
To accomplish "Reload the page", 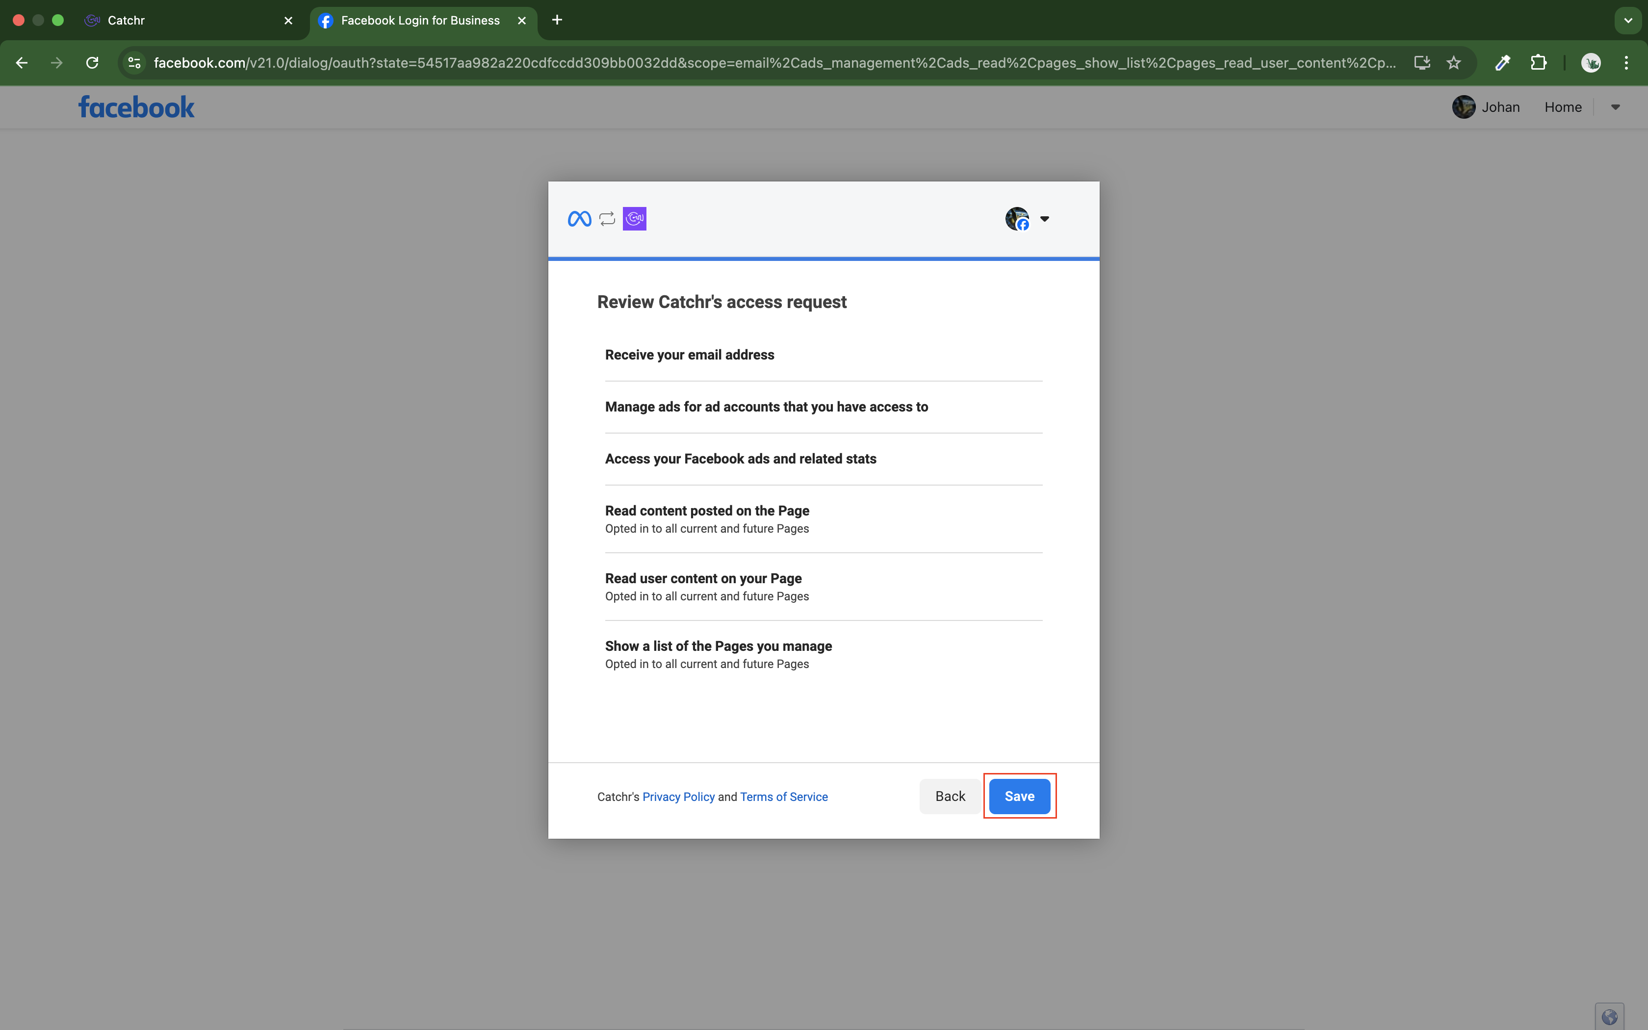I will point(93,63).
